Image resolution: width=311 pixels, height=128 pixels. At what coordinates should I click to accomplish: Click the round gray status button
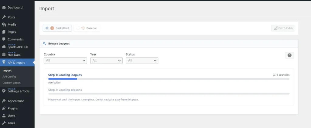pos(289,55)
